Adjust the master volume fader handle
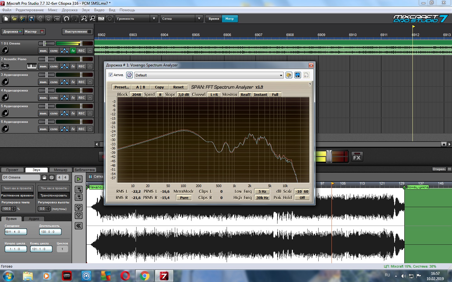 (329, 156)
